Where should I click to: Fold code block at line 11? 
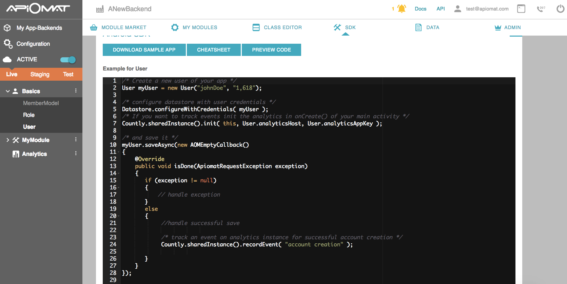119,152
